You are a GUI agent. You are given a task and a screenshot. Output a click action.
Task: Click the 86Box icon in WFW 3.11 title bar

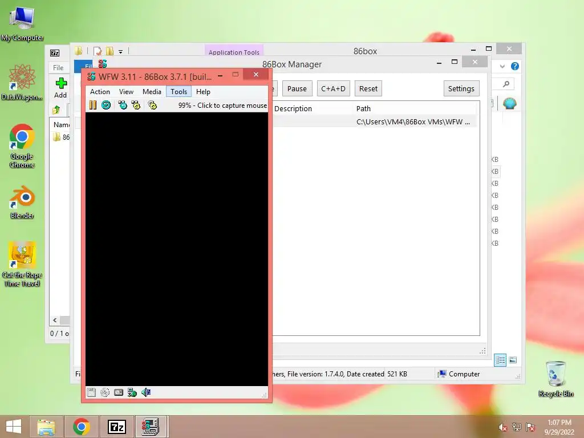[x=91, y=77]
